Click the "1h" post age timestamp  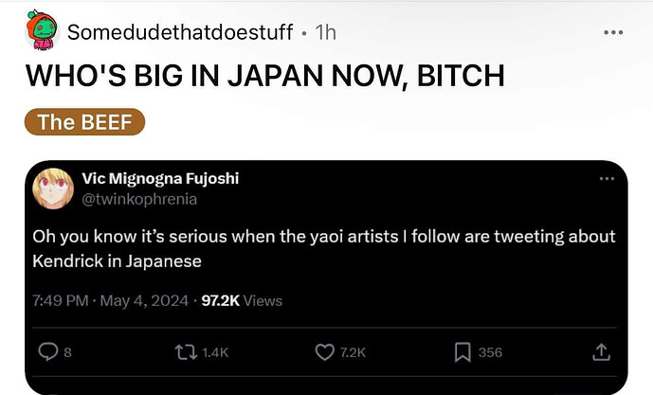click(x=325, y=32)
